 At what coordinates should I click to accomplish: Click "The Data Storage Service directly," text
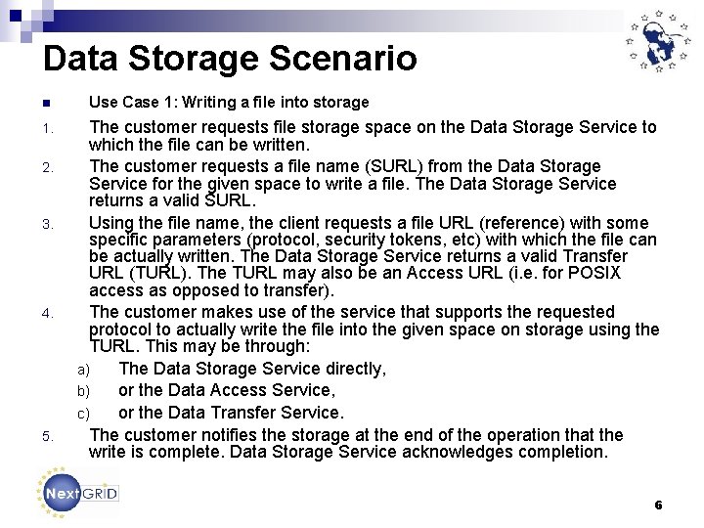pyautogui.click(x=252, y=369)
